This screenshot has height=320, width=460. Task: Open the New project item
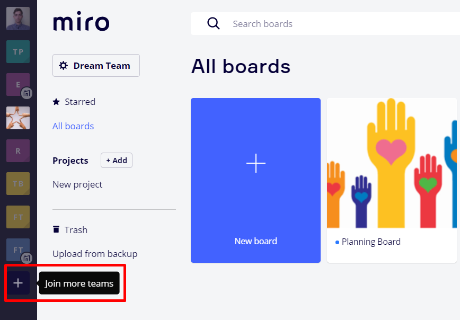click(x=77, y=184)
